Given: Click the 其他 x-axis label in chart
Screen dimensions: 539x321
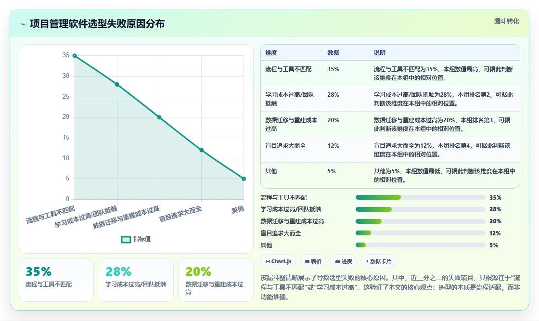Looking at the screenshot, I should (238, 209).
